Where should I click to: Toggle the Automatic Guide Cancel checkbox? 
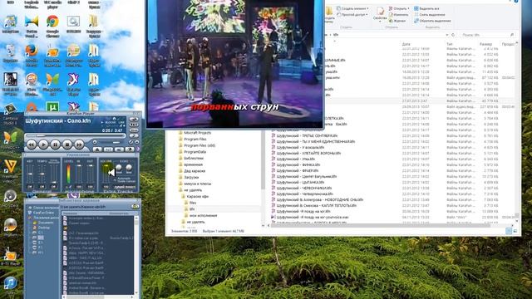coord(115,179)
